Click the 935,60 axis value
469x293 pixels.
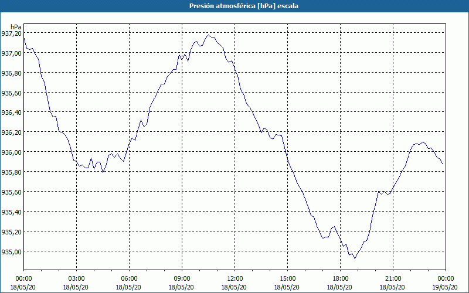11,192
